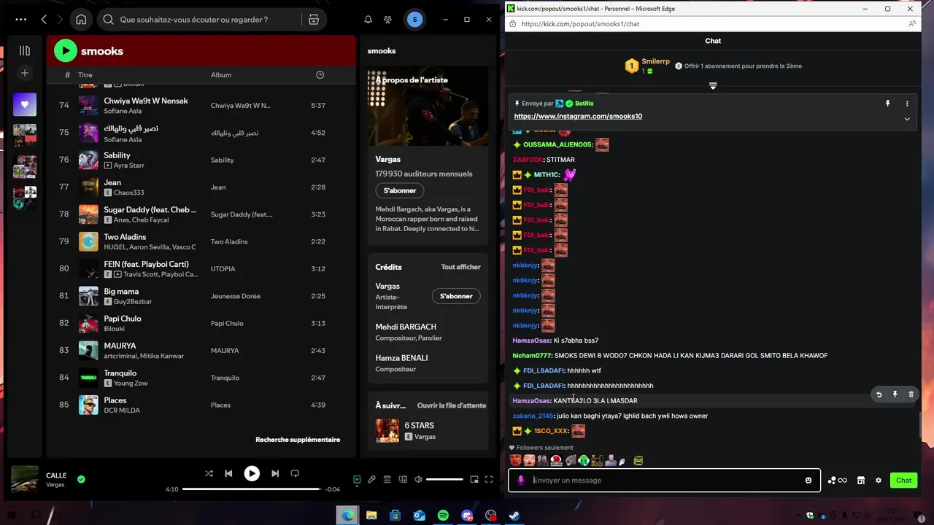This screenshot has width=934, height=525.
Task: Open the Kick shop icon
Action: 861,481
